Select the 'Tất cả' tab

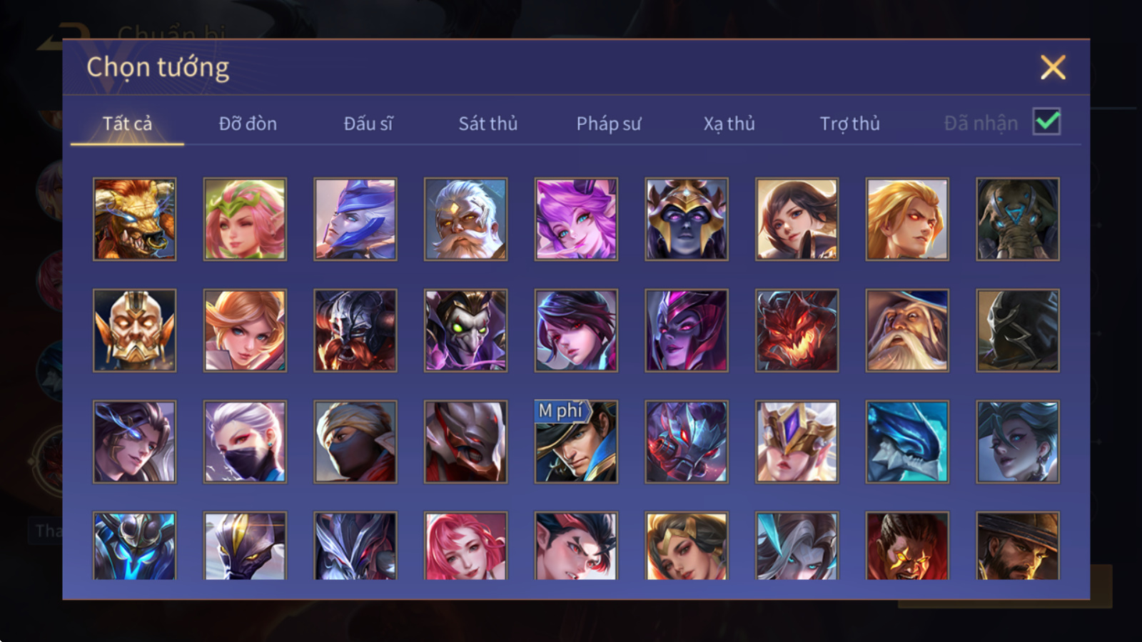127,123
